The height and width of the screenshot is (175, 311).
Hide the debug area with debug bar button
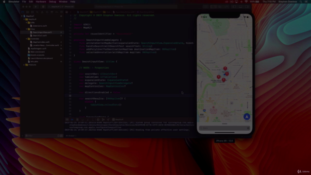tap(67, 120)
